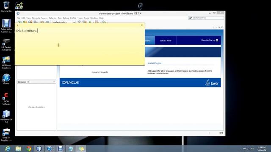Click the Build Project hammer icon
The width and height of the screenshot is (271, 152).
[x=79, y=22]
